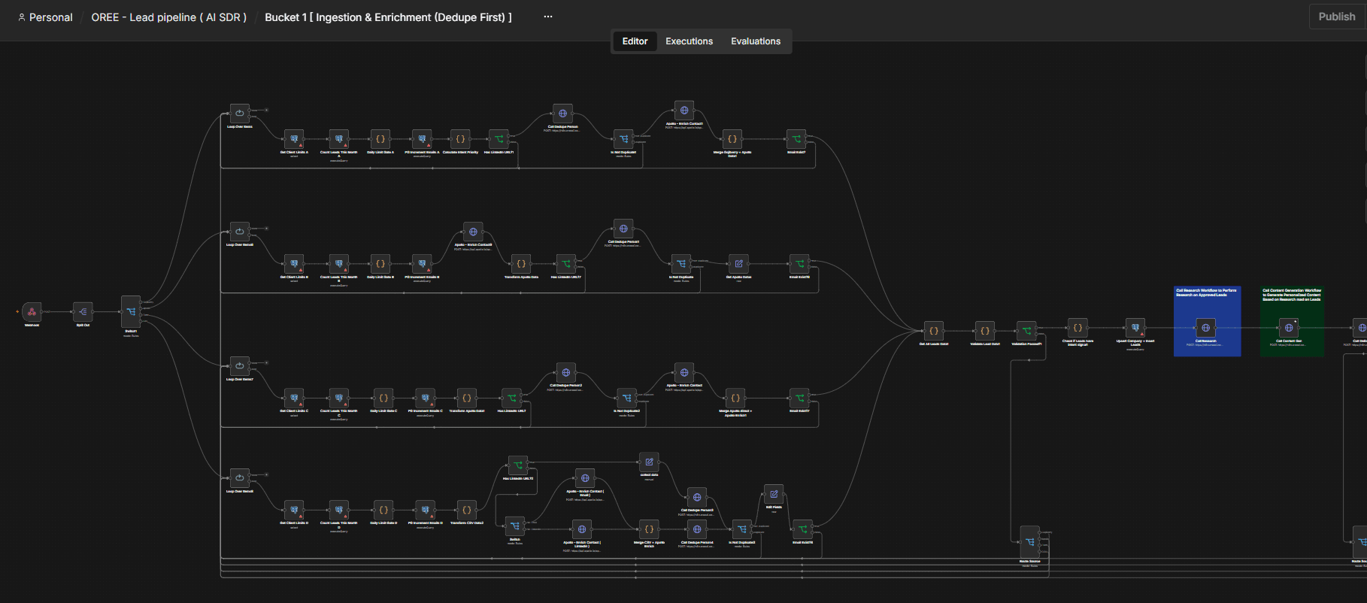Select the Set Apollo Data edit node

point(738,264)
